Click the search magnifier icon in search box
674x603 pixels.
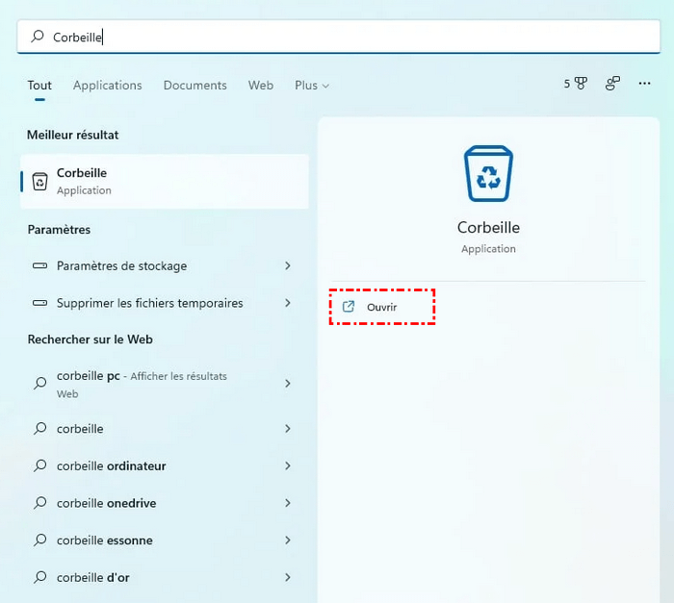(x=38, y=37)
